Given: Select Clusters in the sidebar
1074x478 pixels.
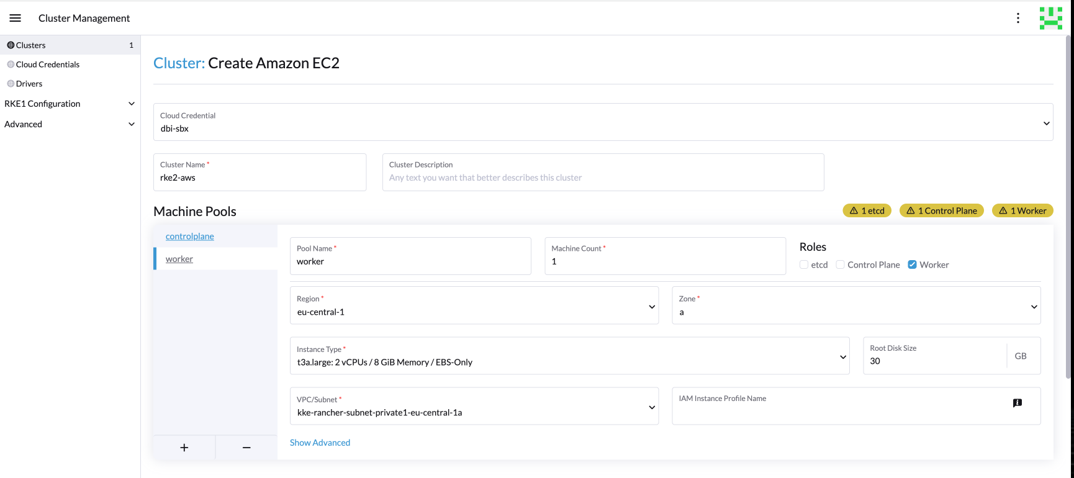Looking at the screenshot, I should point(31,45).
